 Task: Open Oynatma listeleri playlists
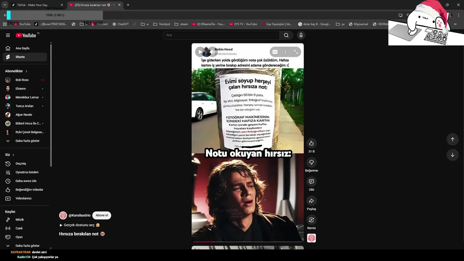[25, 172]
